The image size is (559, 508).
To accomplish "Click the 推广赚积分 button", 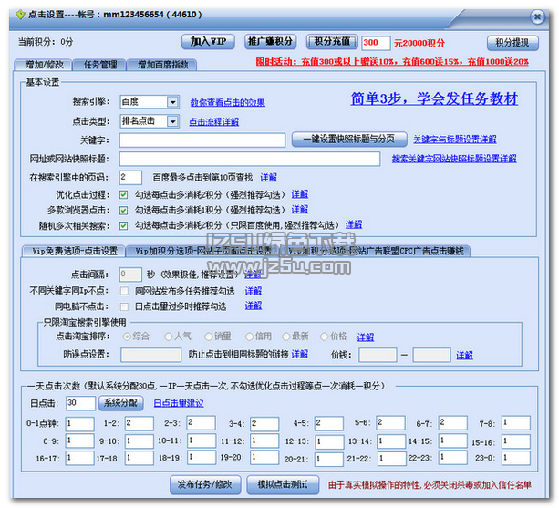I will tap(270, 42).
